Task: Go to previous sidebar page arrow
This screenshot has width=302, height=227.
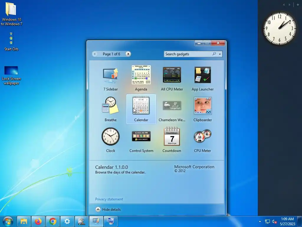Action: pyautogui.click(x=284, y=5)
